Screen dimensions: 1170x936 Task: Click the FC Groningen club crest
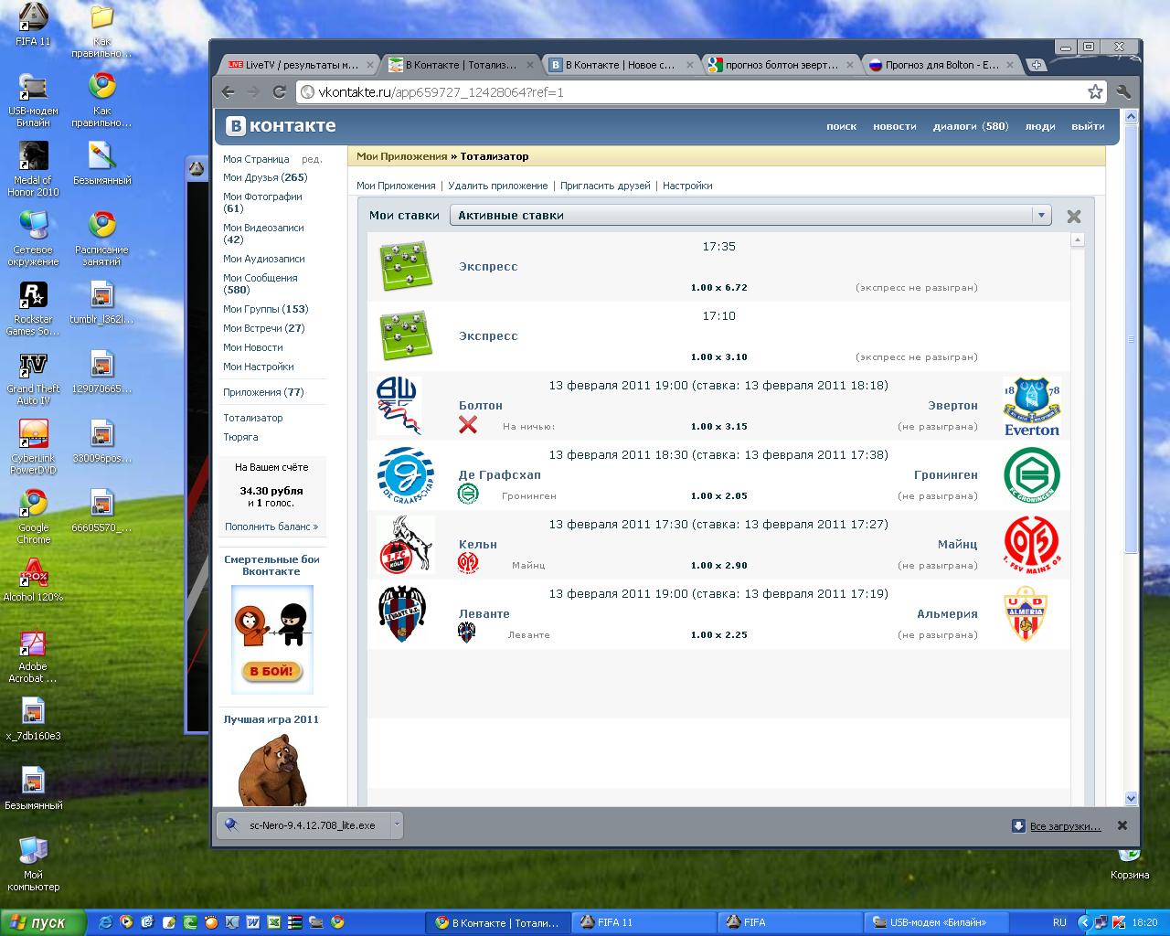(1032, 475)
